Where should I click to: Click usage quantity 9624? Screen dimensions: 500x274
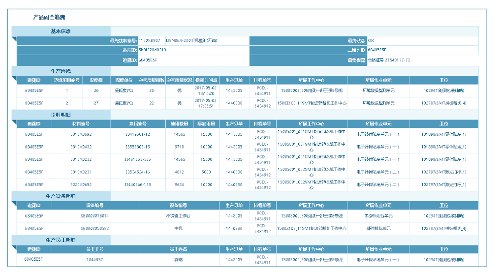(179, 184)
